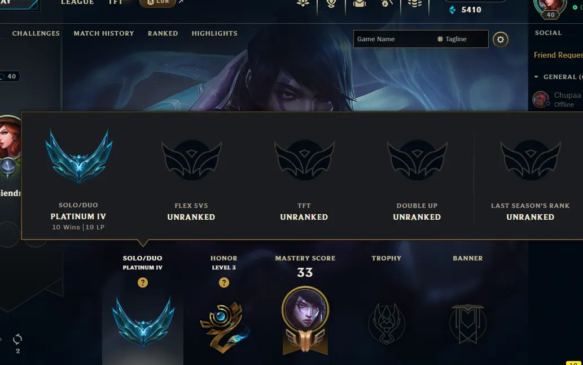Click the empty Trophy slot icon
This screenshot has width=583, height=365.
[x=387, y=323]
